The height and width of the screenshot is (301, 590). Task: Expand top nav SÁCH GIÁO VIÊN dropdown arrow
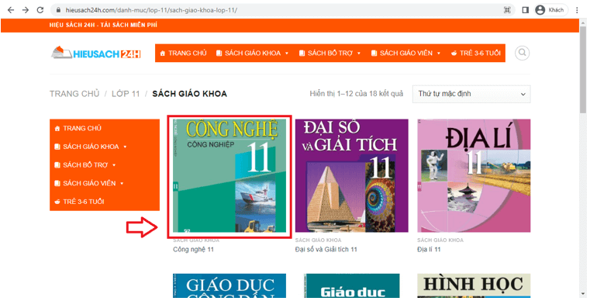click(438, 54)
